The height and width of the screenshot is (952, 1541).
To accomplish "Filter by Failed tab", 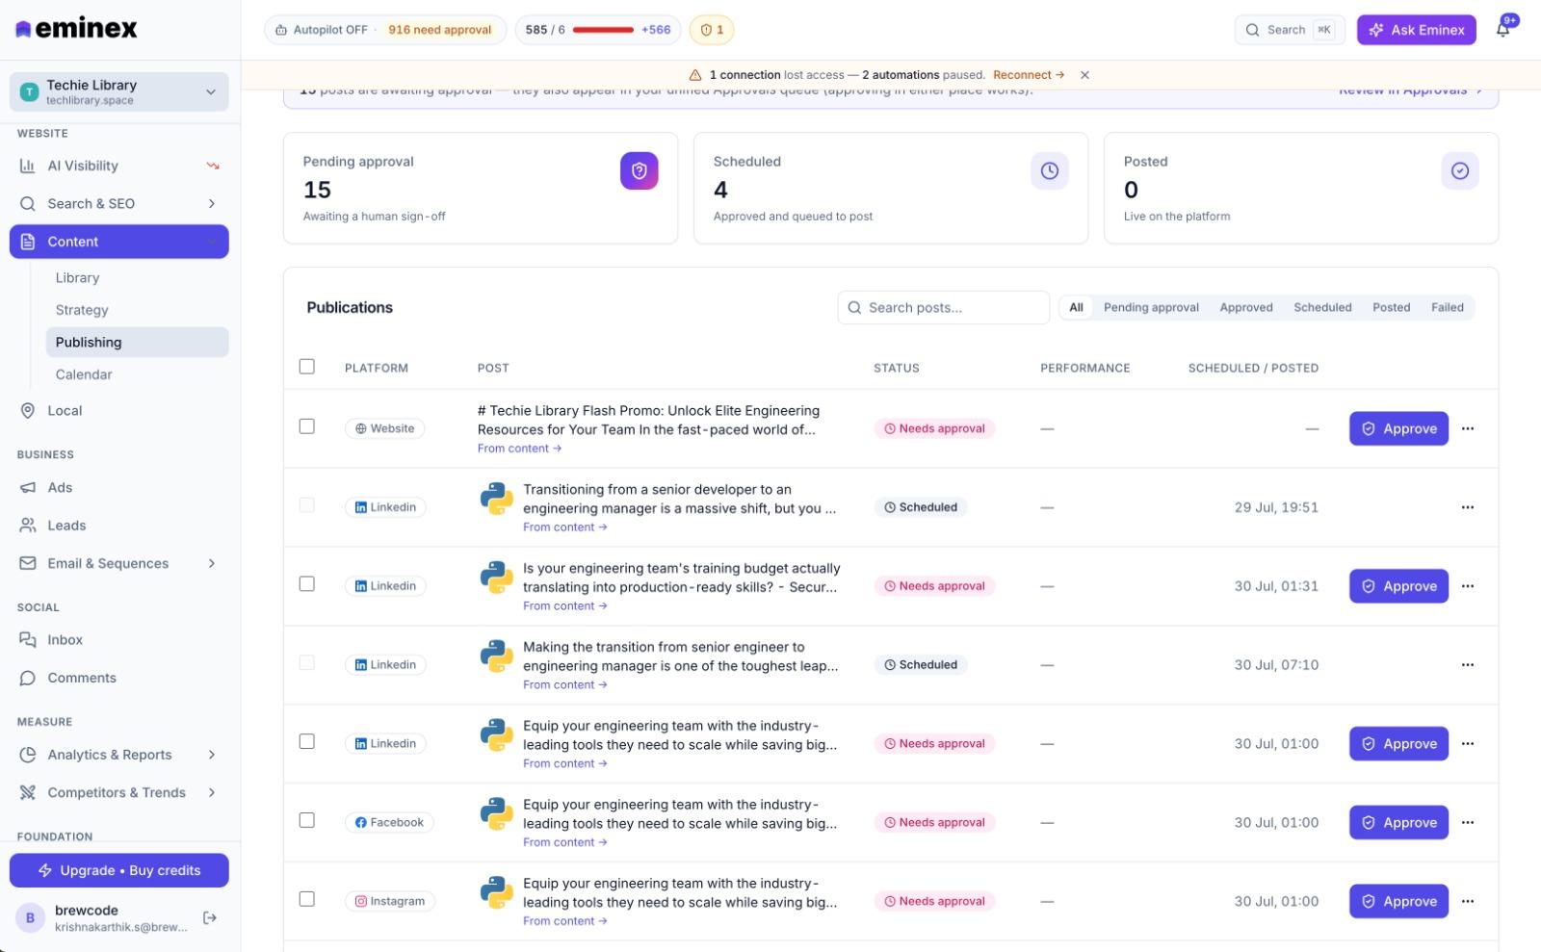I will (x=1447, y=307).
